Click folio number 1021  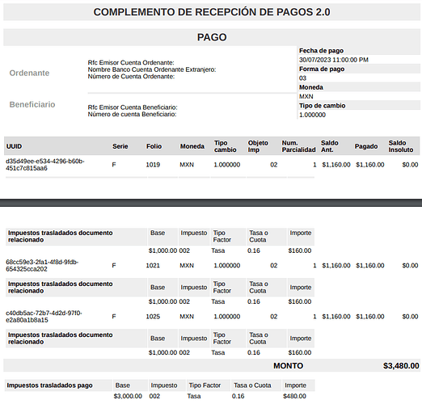(153, 265)
